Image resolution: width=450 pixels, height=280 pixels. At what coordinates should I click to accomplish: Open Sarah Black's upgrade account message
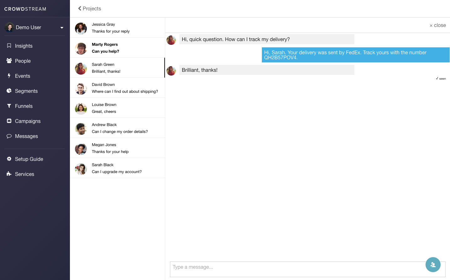point(117,168)
